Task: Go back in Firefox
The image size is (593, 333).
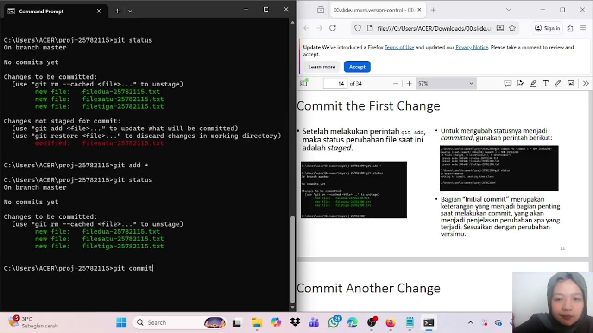Action: pos(306,28)
